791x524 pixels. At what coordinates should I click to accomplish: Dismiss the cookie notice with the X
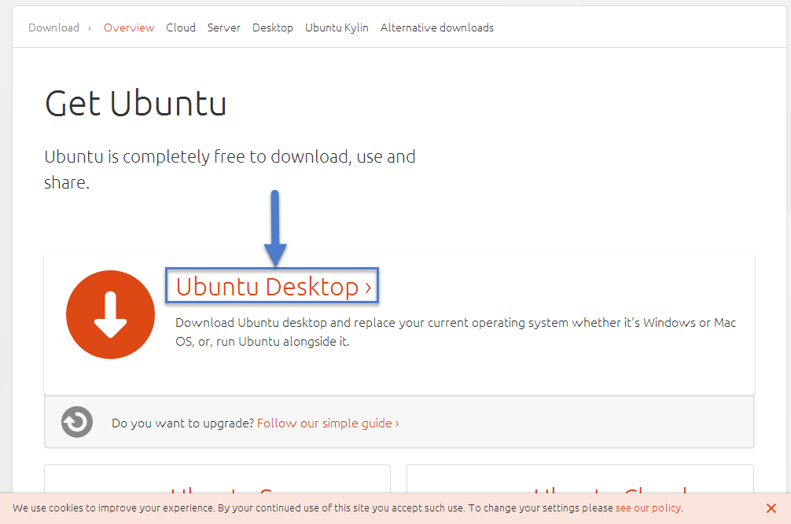pos(771,508)
